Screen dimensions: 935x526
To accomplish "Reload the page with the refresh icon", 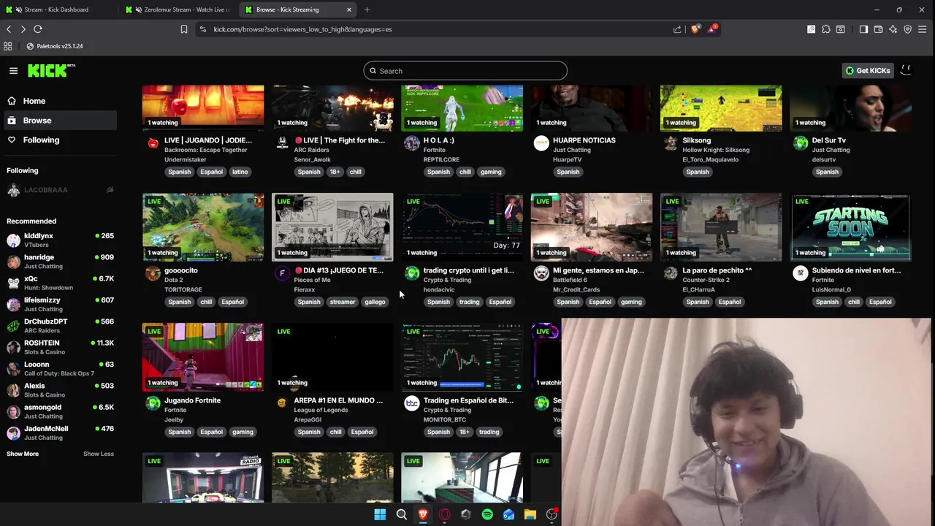I will [x=38, y=29].
